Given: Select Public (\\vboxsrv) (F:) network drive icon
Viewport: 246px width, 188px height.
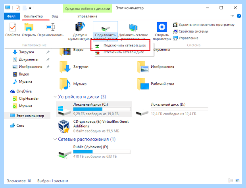Looking at the screenshot, I should point(64,154).
